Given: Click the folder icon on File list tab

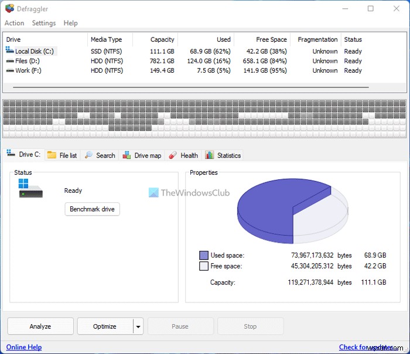Looking at the screenshot, I should click(x=52, y=155).
